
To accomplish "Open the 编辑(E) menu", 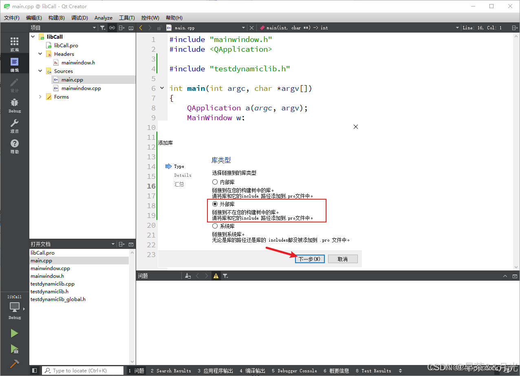I will coord(34,18).
